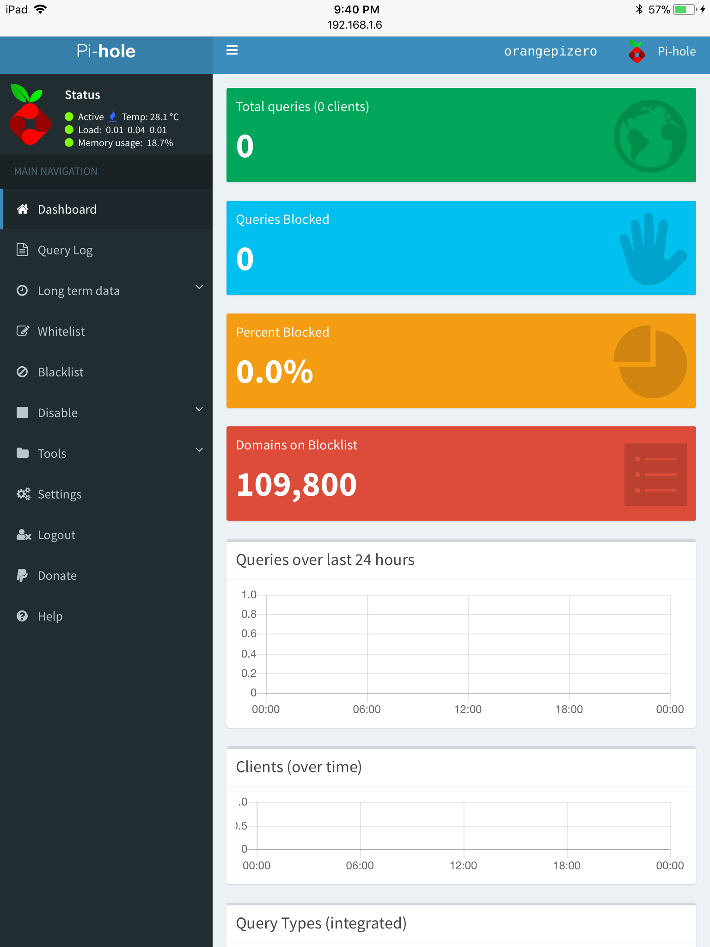Screen dimensions: 710x947
Task: Open the Dashboard menu item
Action: pyautogui.click(x=106, y=209)
